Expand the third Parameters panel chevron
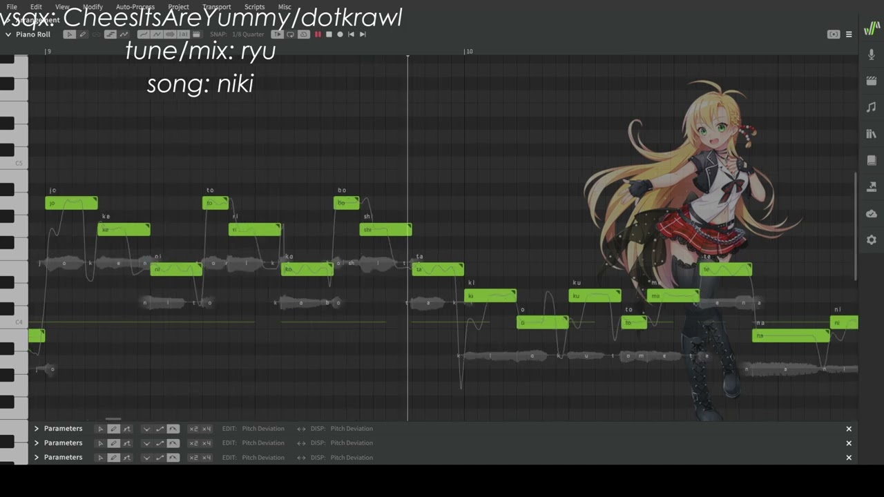The width and height of the screenshot is (884, 497). 37,458
